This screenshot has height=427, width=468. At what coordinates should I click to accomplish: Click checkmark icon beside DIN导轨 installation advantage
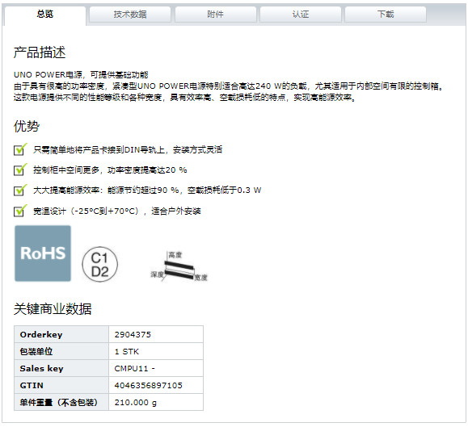tap(20, 149)
